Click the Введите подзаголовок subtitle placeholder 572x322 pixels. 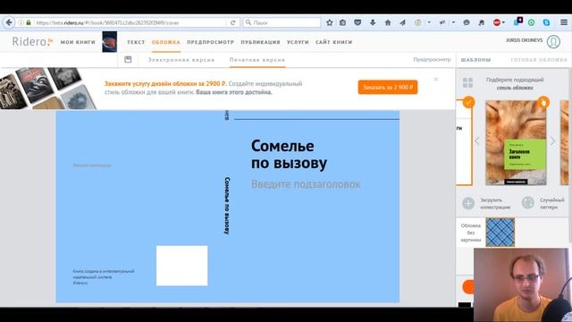point(306,184)
